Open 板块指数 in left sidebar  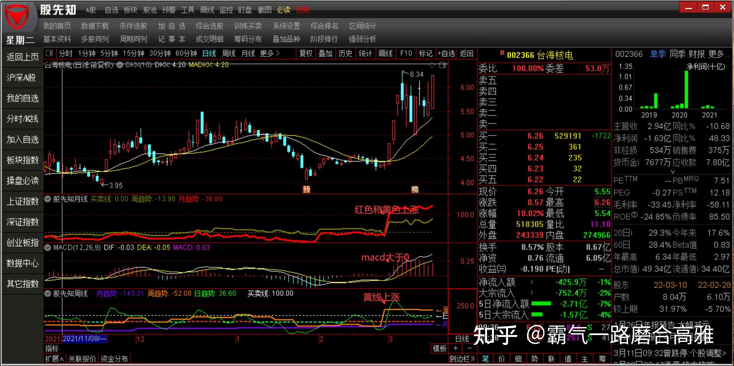pos(23,160)
